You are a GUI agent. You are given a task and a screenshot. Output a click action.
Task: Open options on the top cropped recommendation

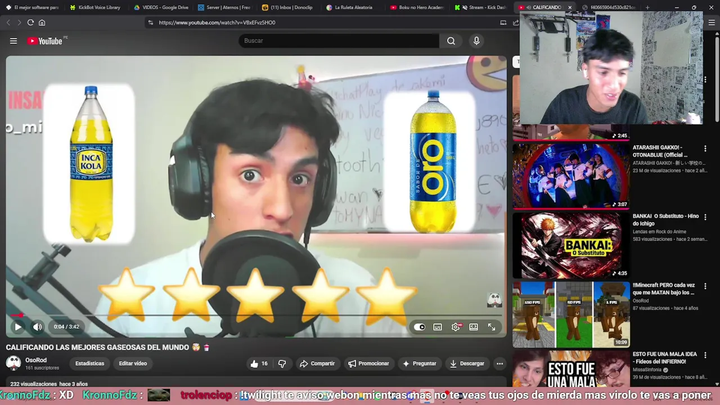(705, 79)
